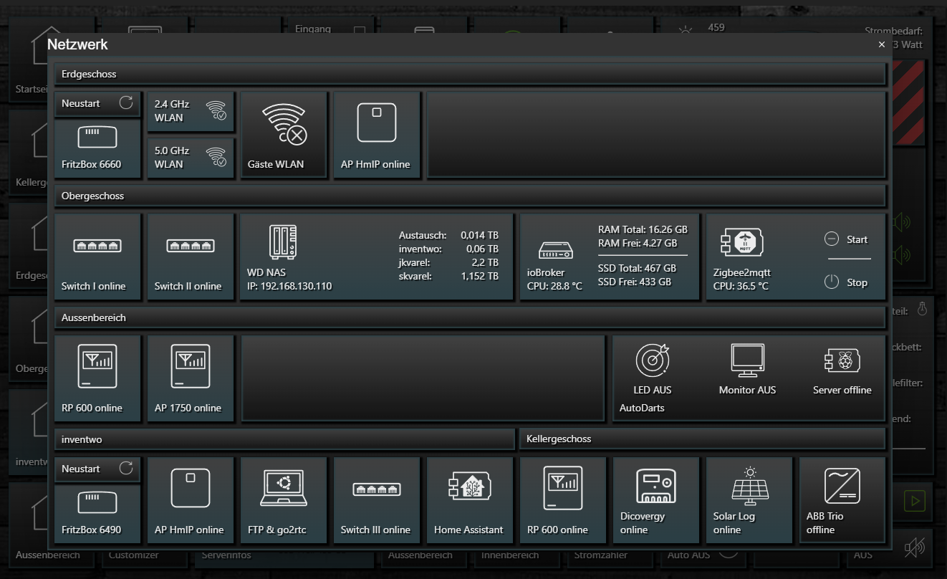Select AP HmIP online tile in inventwo
The height and width of the screenshot is (579, 947).
point(191,500)
